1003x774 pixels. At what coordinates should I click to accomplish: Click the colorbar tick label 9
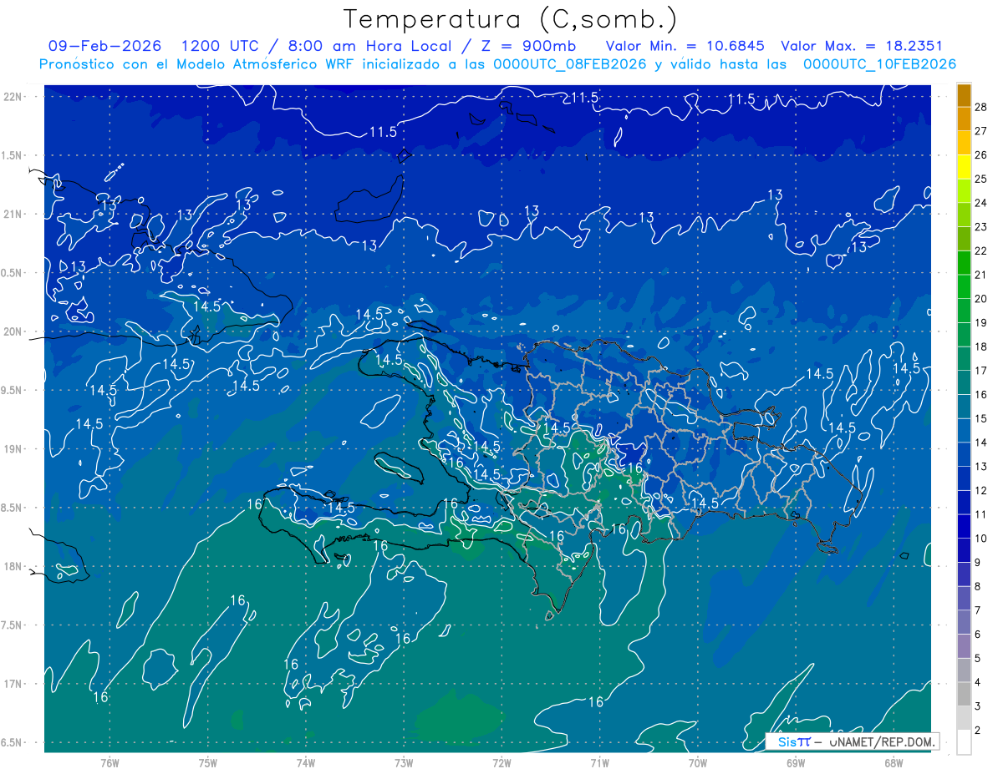978,563
